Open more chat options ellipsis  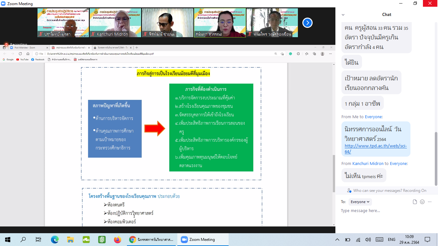pos(430,202)
